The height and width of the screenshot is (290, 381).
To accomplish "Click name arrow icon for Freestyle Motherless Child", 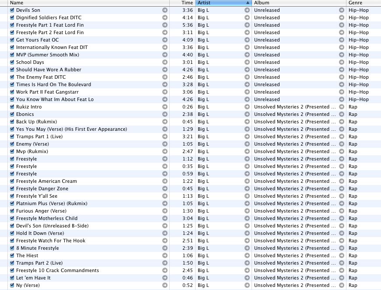I will pyautogui.click(x=165, y=218).
